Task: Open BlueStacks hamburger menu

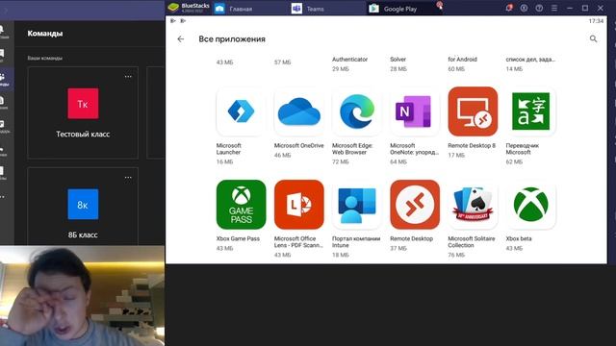Action: [x=554, y=8]
